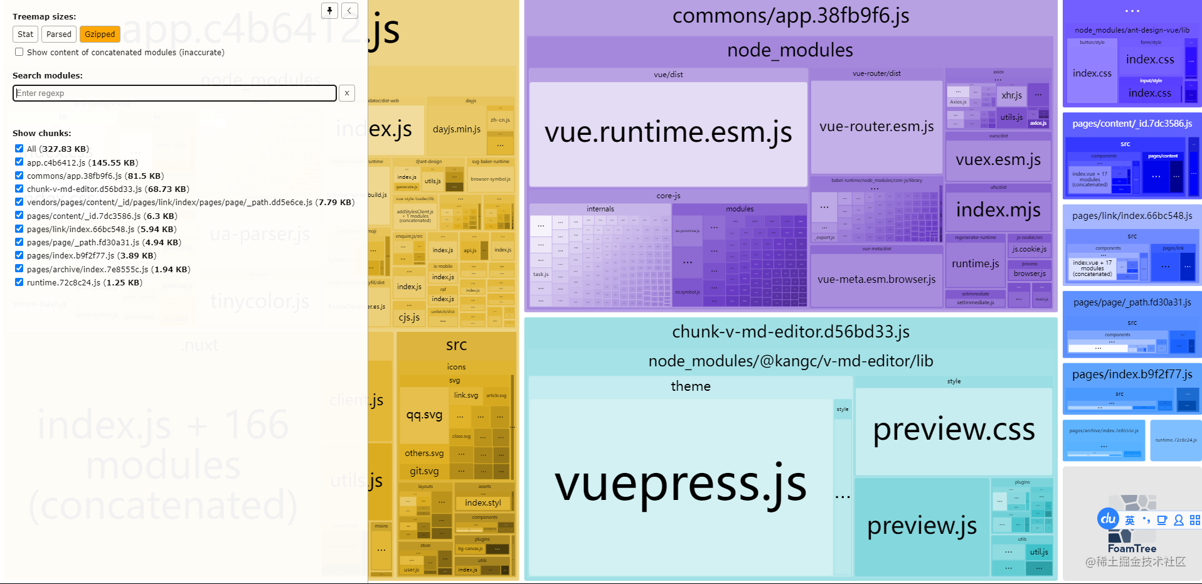Switch IME language via the 英 icon
The image size is (1202, 584).
(x=1130, y=520)
